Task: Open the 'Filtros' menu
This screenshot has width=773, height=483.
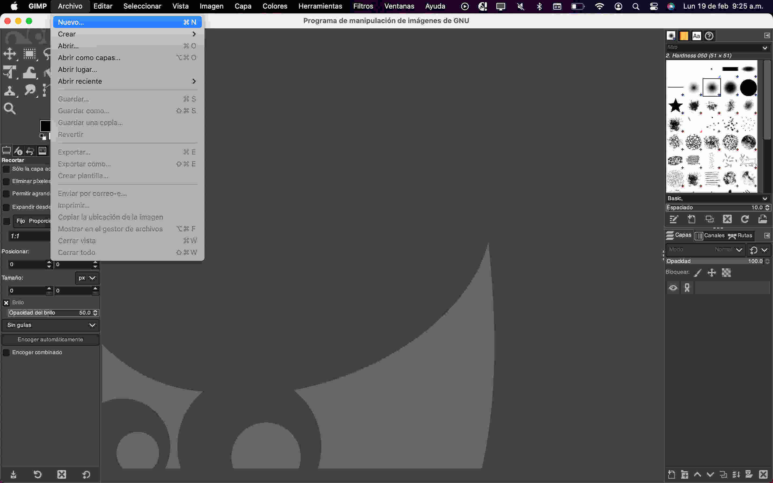Action: click(x=363, y=6)
